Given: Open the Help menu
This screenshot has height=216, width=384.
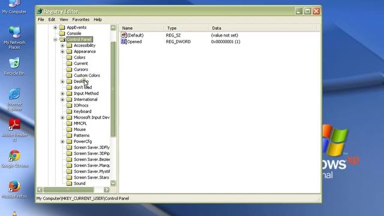Looking at the screenshot, I should pyautogui.click(x=98, y=20).
